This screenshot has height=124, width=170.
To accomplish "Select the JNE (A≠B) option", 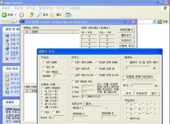I will click(x=42, y=107).
